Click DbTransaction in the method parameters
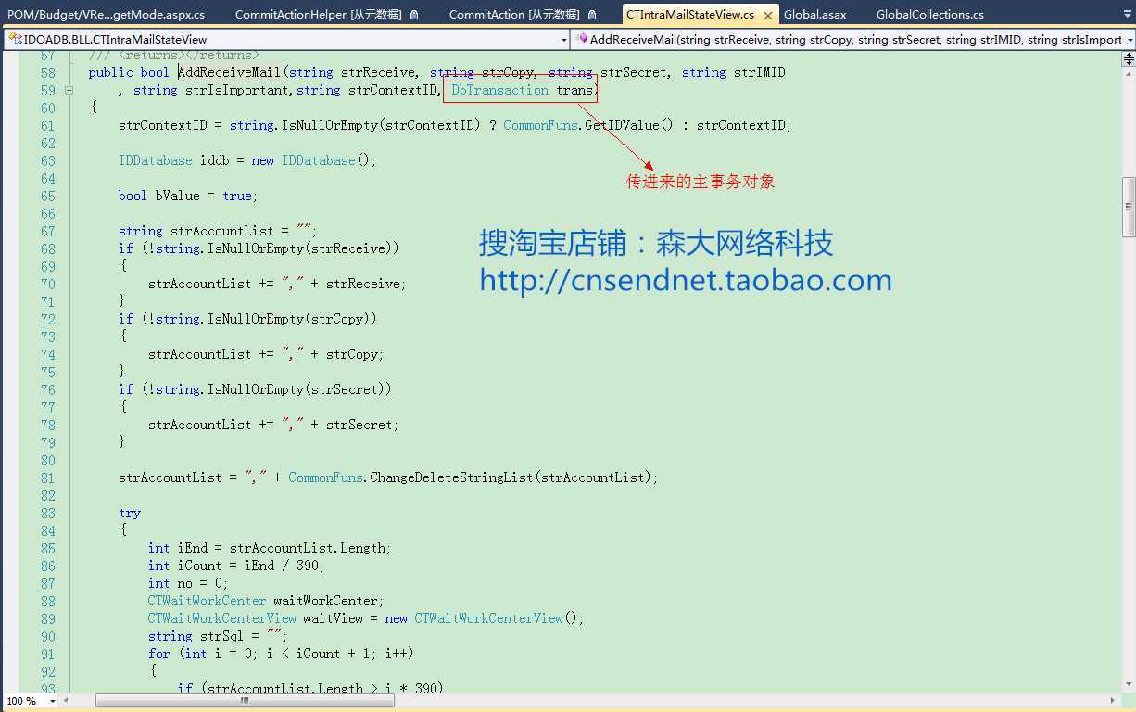This screenshot has height=712, width=1136. pyautogui.click(x=499, y=90)
